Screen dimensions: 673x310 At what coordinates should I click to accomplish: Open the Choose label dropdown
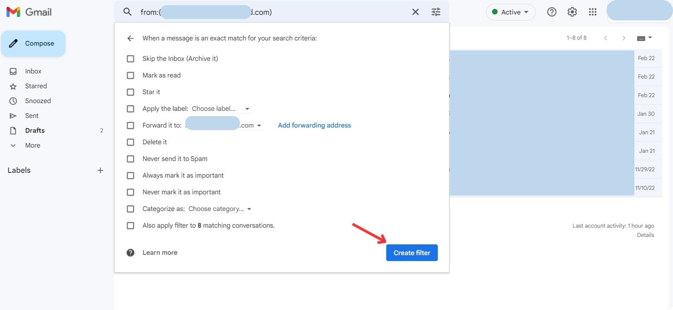221,109
